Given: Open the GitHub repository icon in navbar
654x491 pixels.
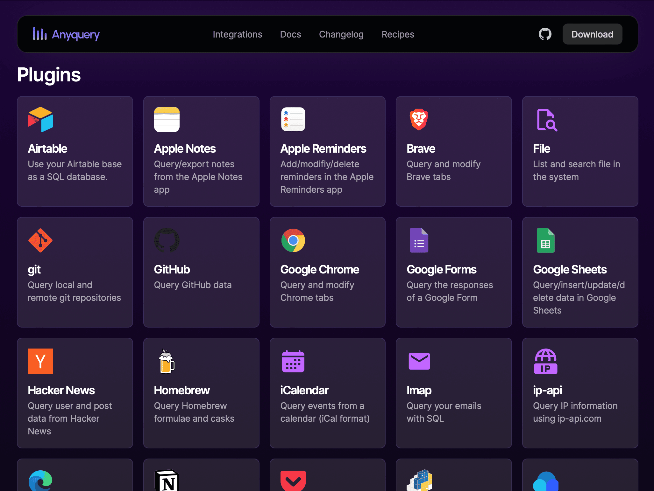Looking at the screenshot, I should point(545,34).
